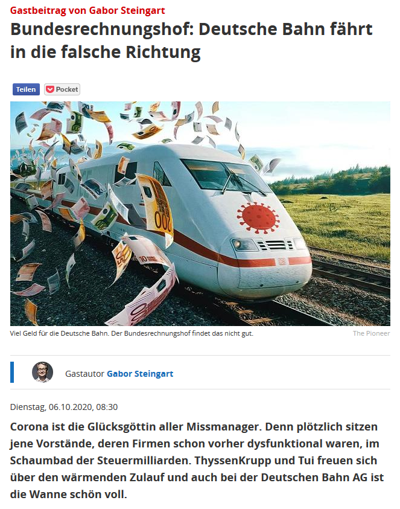Screen dimensions: 400x509
Task: Click the blue Teilen share button
Action: click(26, 89)
